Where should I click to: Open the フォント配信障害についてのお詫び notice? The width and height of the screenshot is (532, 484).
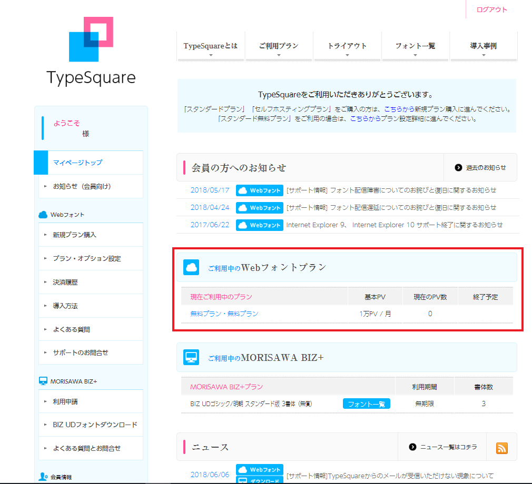(391, 190)
